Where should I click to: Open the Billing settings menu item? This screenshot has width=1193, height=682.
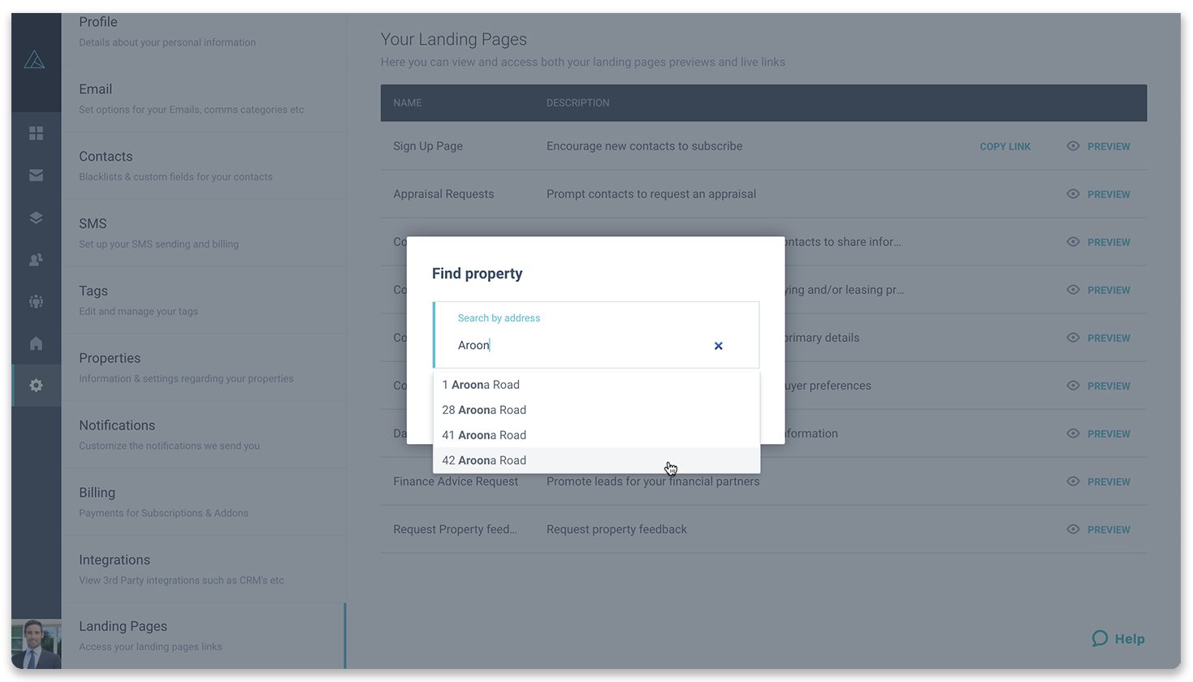97,492
